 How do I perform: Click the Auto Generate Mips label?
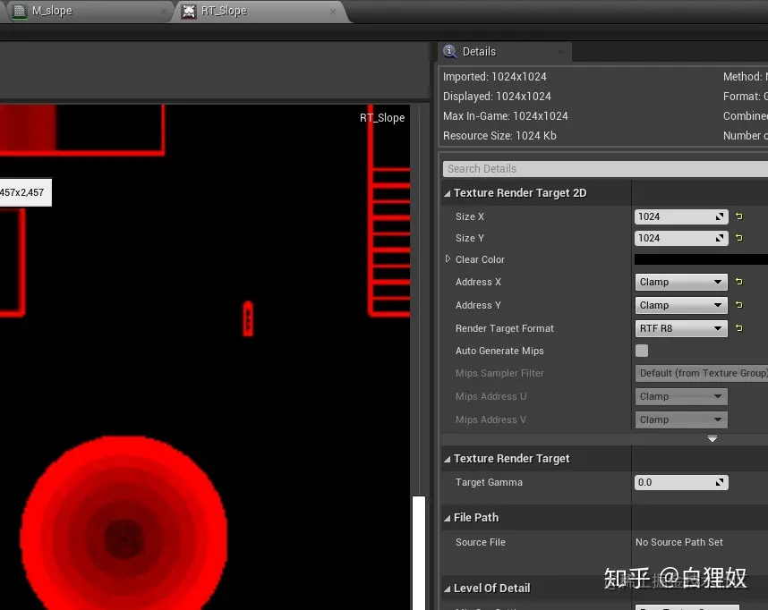coord(499,351)
